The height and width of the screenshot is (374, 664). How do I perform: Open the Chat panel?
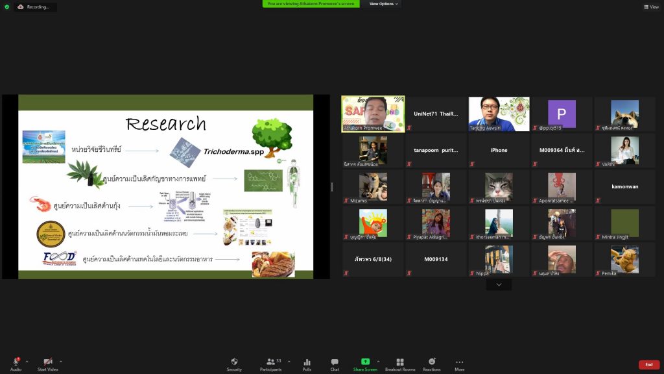[x=335, y=364]
